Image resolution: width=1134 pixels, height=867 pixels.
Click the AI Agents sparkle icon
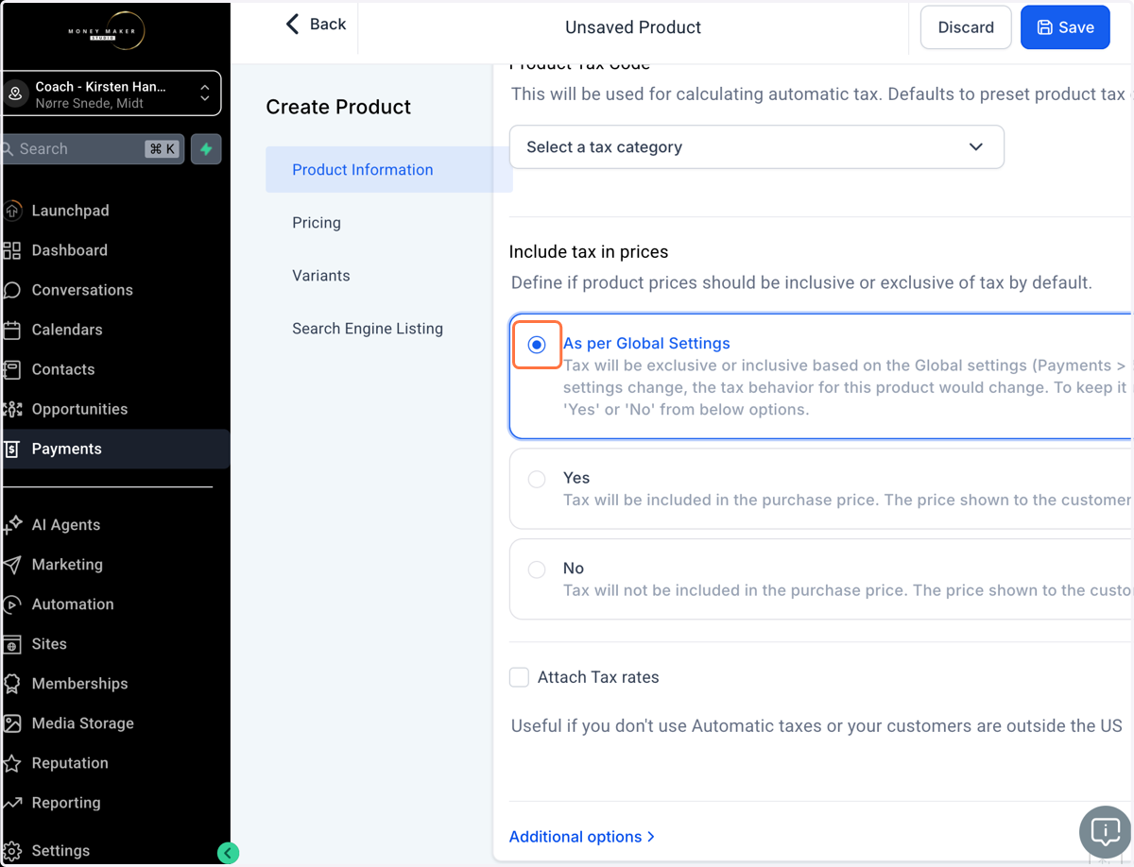pos(12,525)
